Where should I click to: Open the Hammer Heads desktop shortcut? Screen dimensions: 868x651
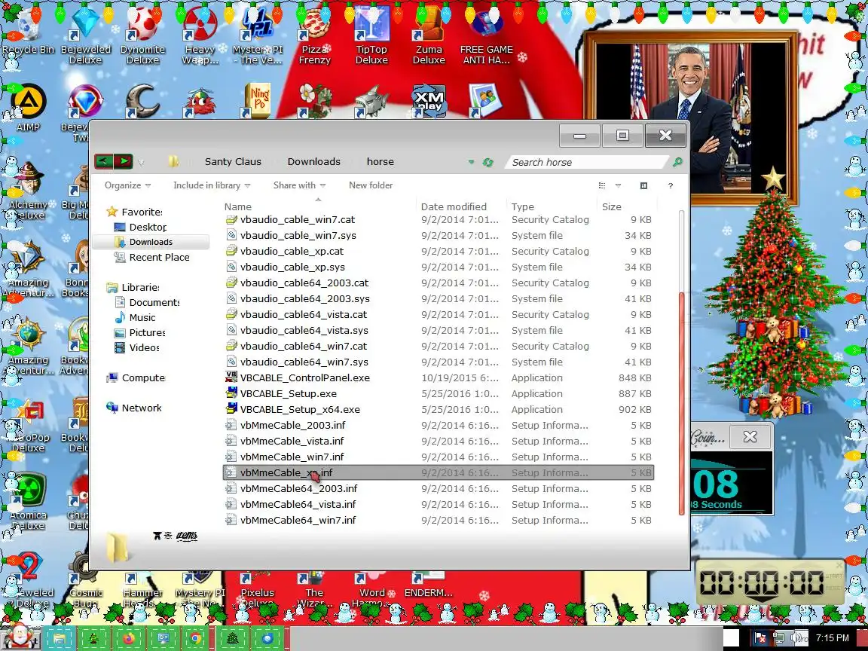142,589
